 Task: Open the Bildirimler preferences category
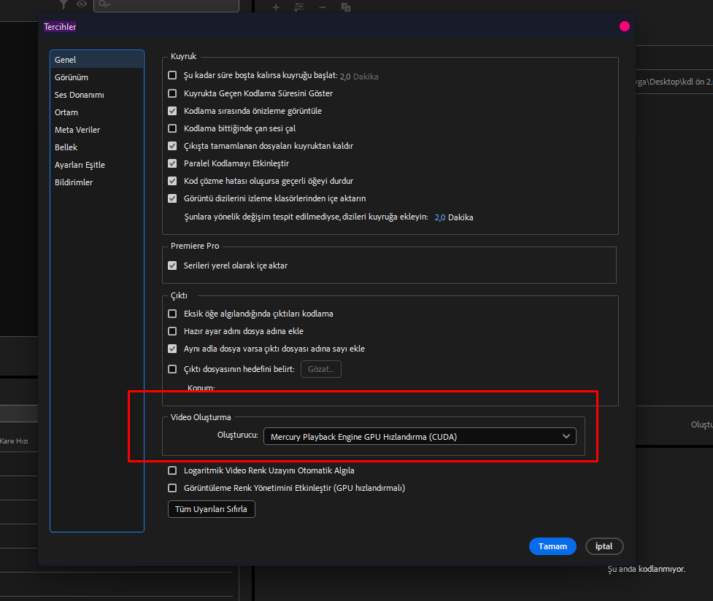tap(97, 182)
